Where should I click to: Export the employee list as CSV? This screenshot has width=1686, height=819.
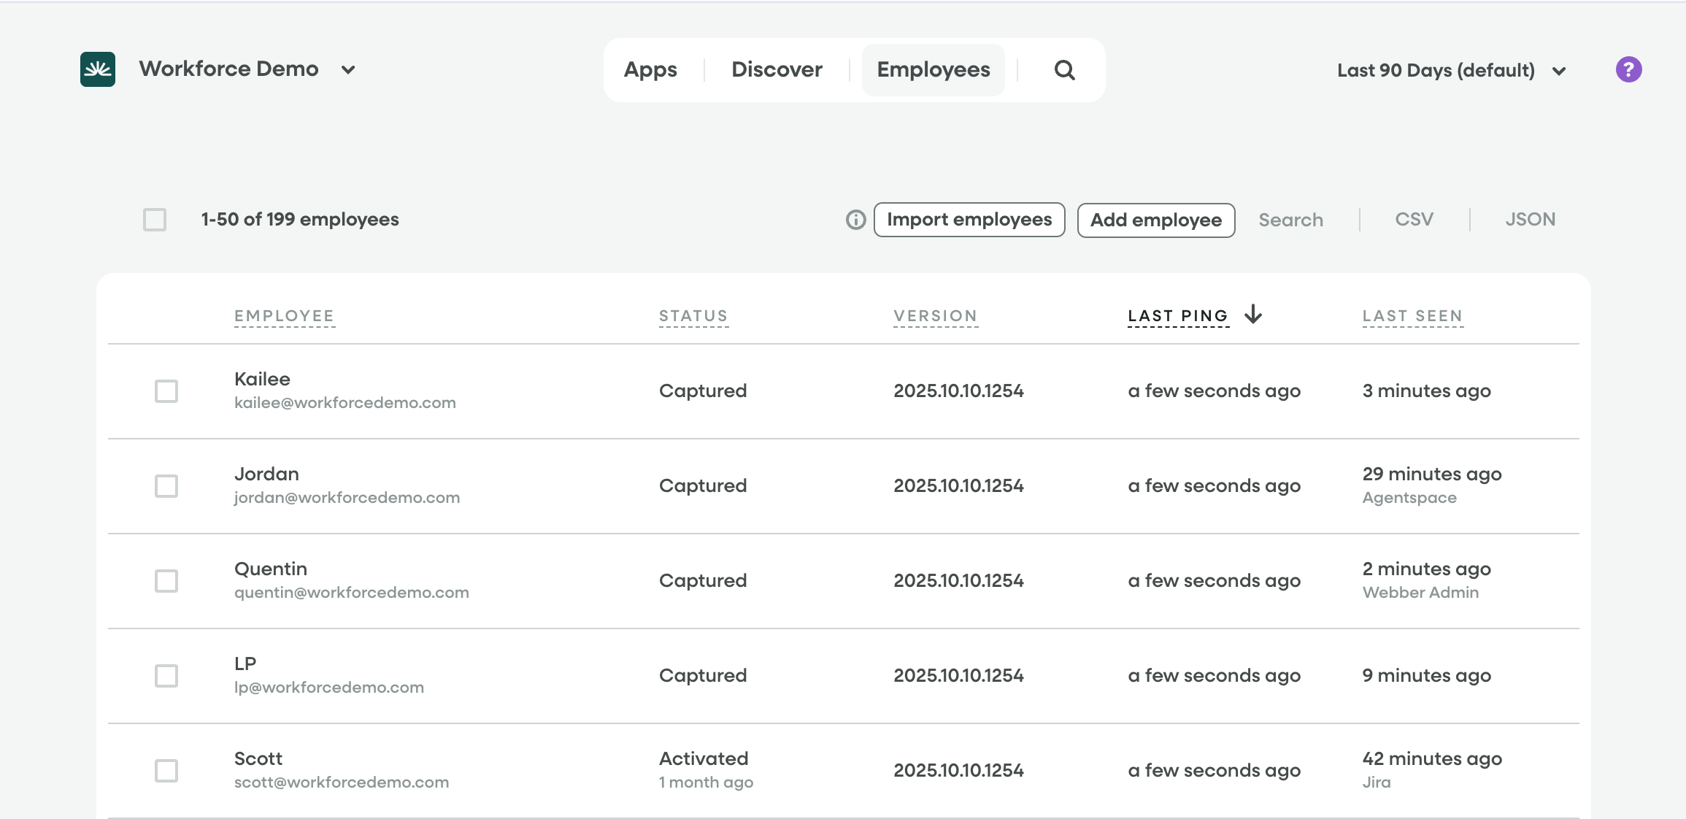click(1414, 220)
